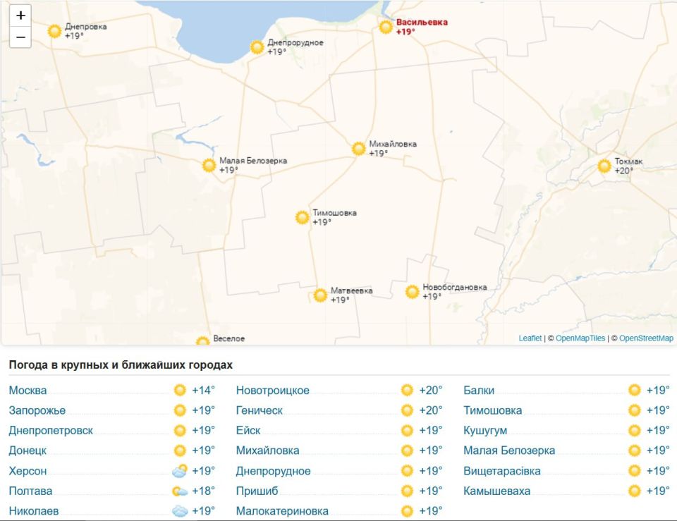Viewport: 677px width, 521px height.
Task: Open the Новотроицкое forecast link
Action: [x=273, y=391]
